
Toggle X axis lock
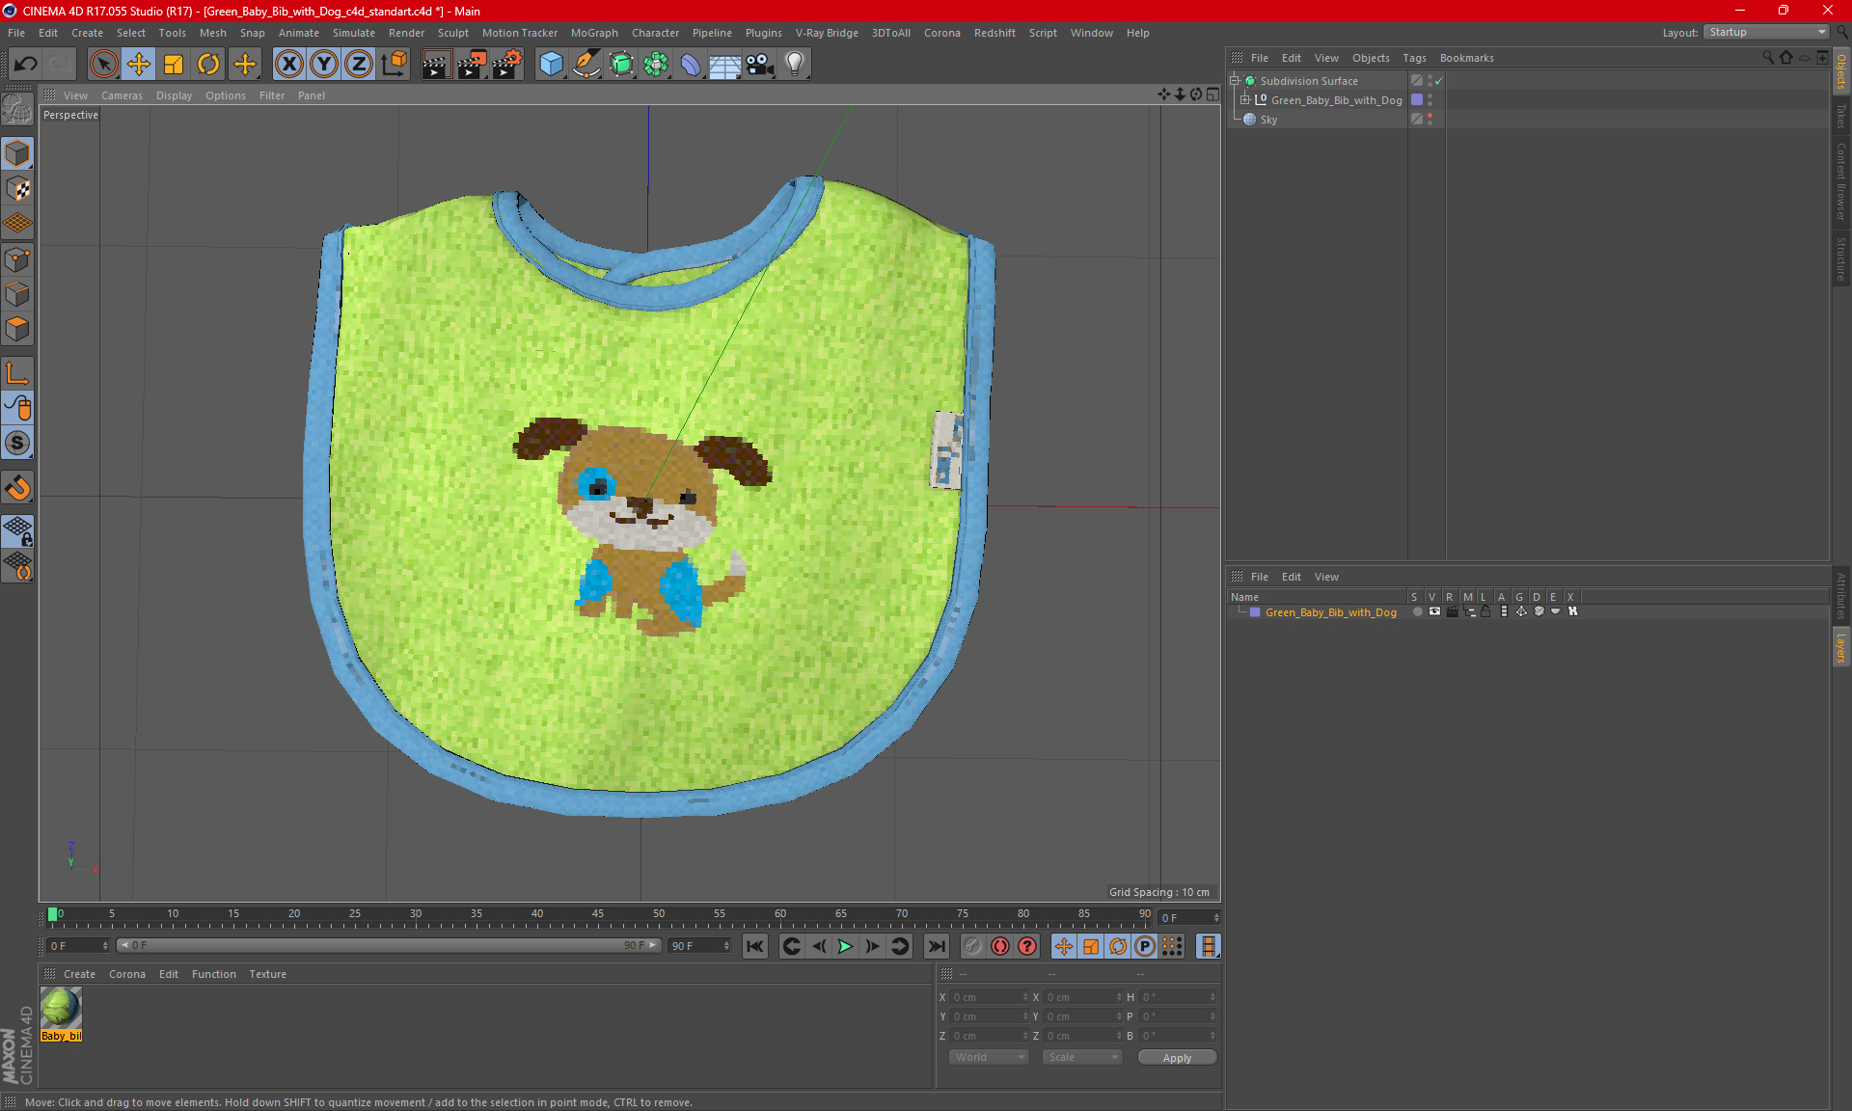(288, 65)
